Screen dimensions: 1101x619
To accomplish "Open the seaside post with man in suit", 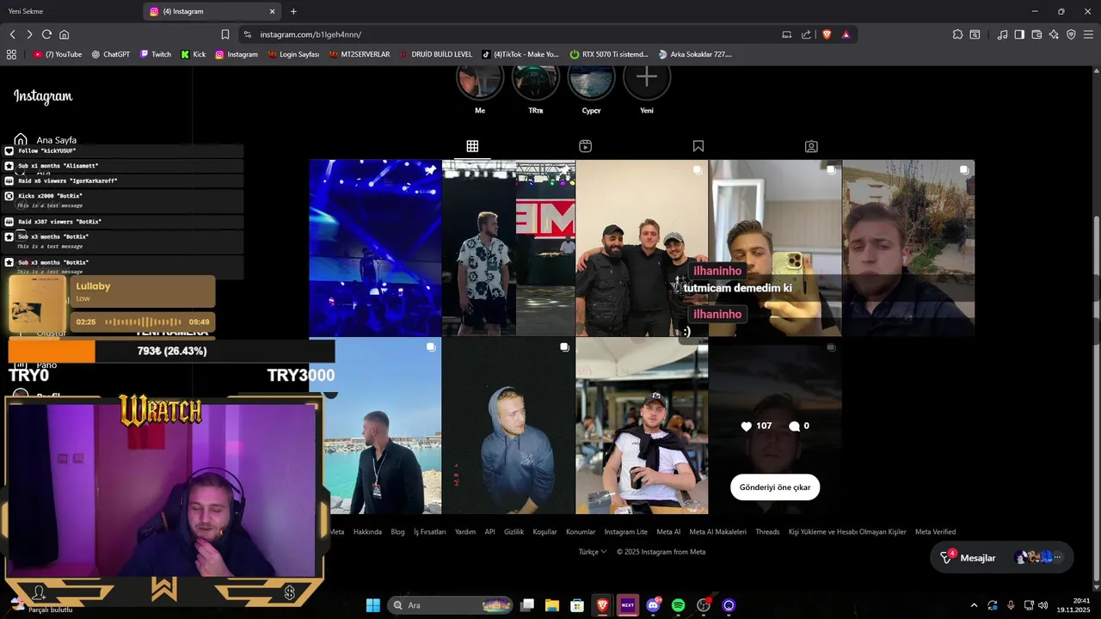I will point(375,426).
